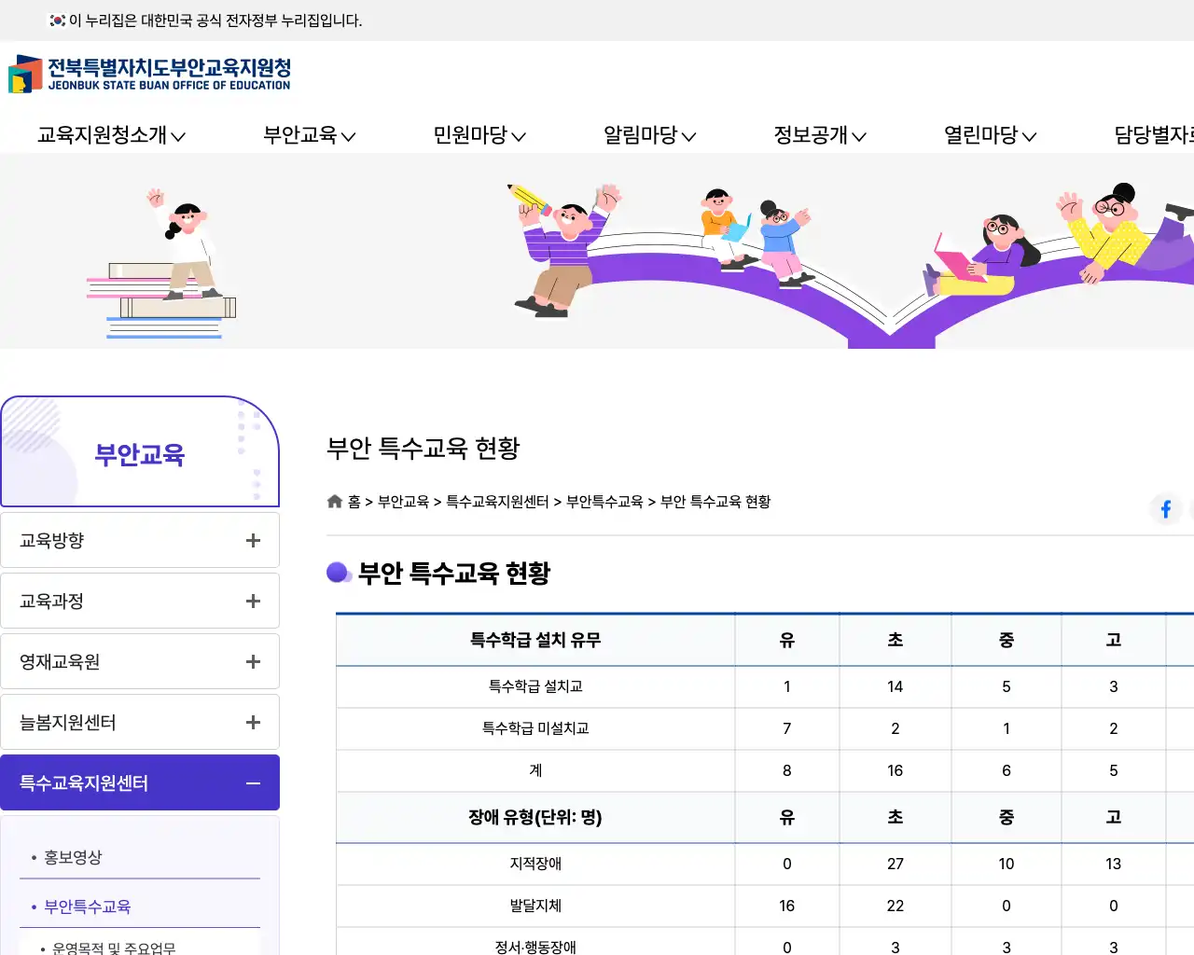This screenshot has height=955, width=1194.
Task: Click the hero banner illustration of students
Action: click(597, 252)
